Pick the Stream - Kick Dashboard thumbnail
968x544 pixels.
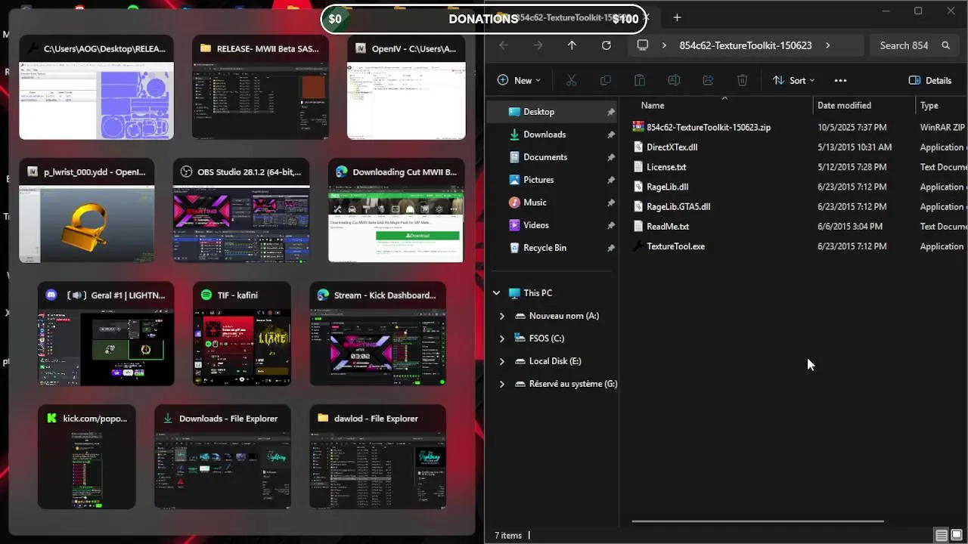coord(377,334)
